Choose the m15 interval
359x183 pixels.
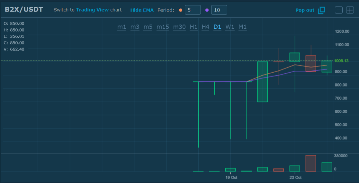[163, 27]
